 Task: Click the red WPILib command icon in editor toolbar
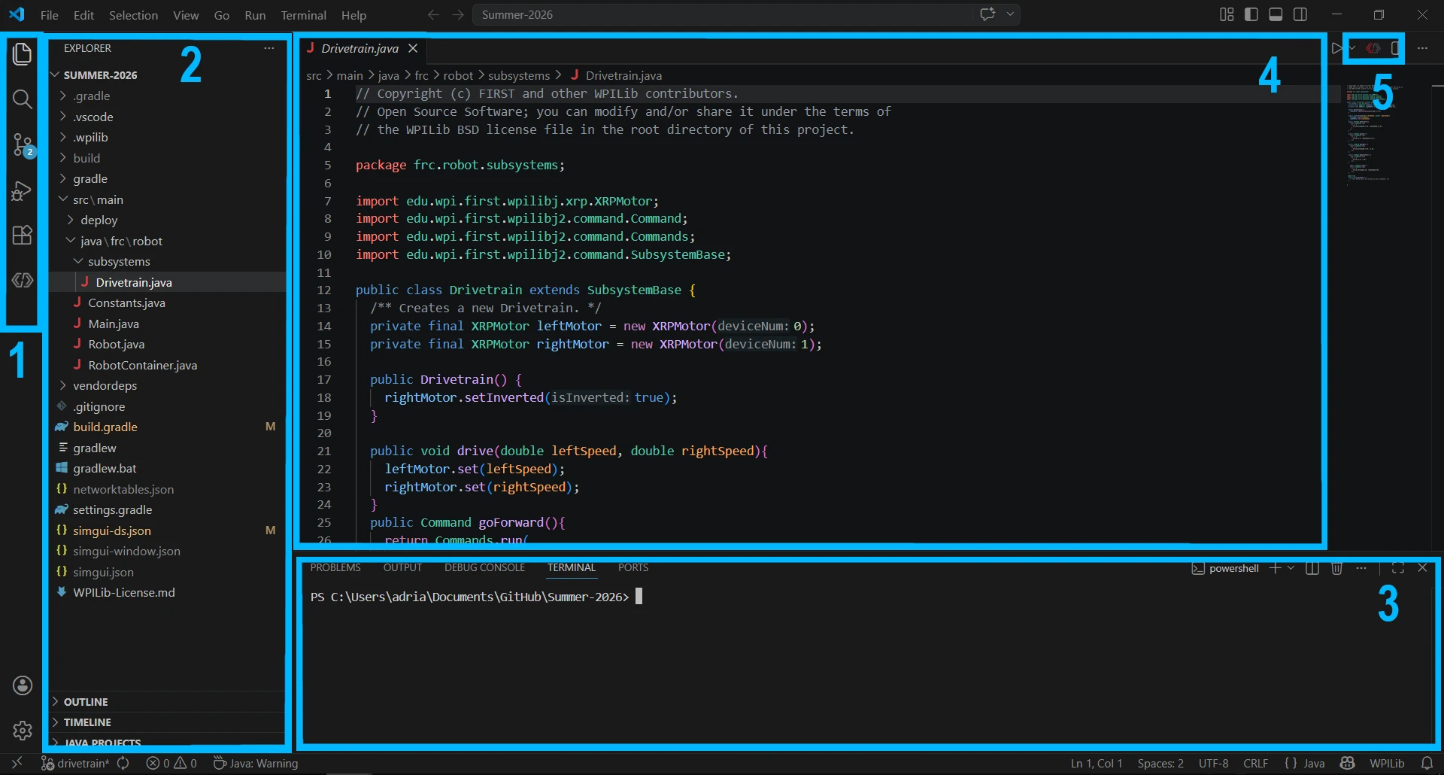coord(1373,48)
